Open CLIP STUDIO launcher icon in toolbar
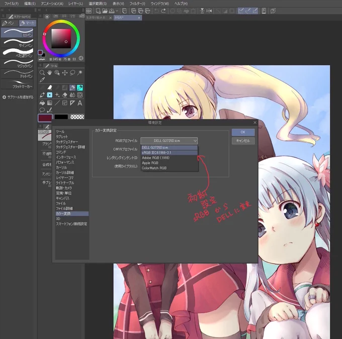Image resolution: width=342 pixels, height=339 pixels. point(89,11)
